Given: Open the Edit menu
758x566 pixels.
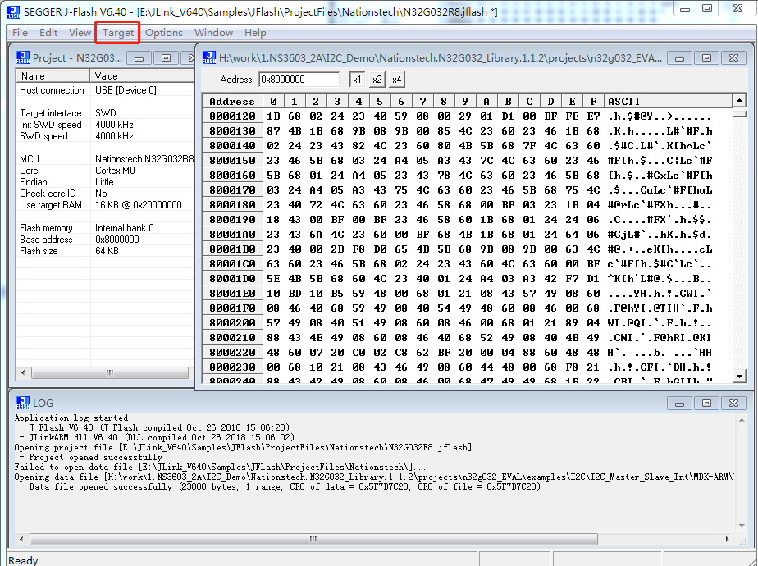Looking at the screenshot, I should pos(48,32).
